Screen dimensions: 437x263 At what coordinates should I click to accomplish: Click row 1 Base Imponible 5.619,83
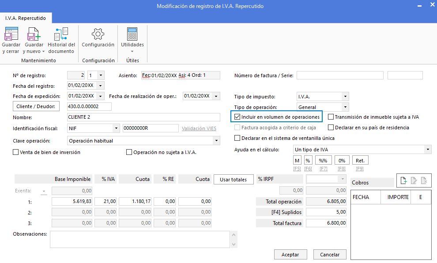[x=72, y=201]
